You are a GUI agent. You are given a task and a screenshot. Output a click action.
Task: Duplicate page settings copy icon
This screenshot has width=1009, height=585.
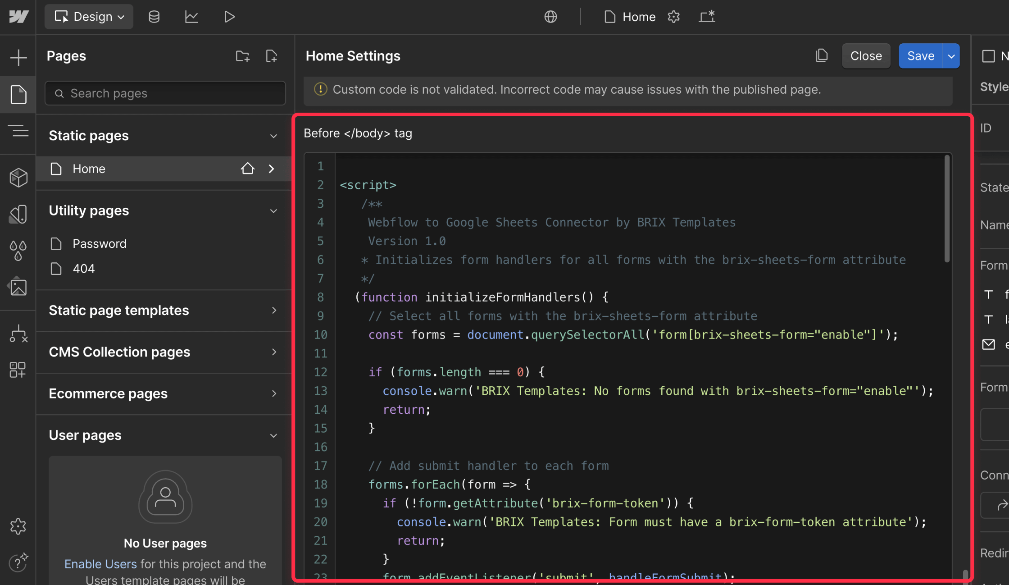pos(822,55)
